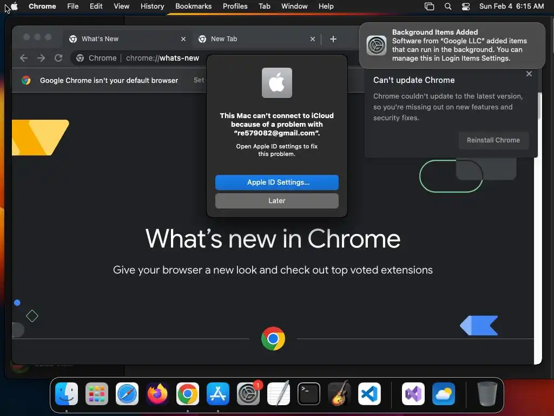Screen dimensions: 554x416
Task: Open the Apple menu
Action: point(15,6)
